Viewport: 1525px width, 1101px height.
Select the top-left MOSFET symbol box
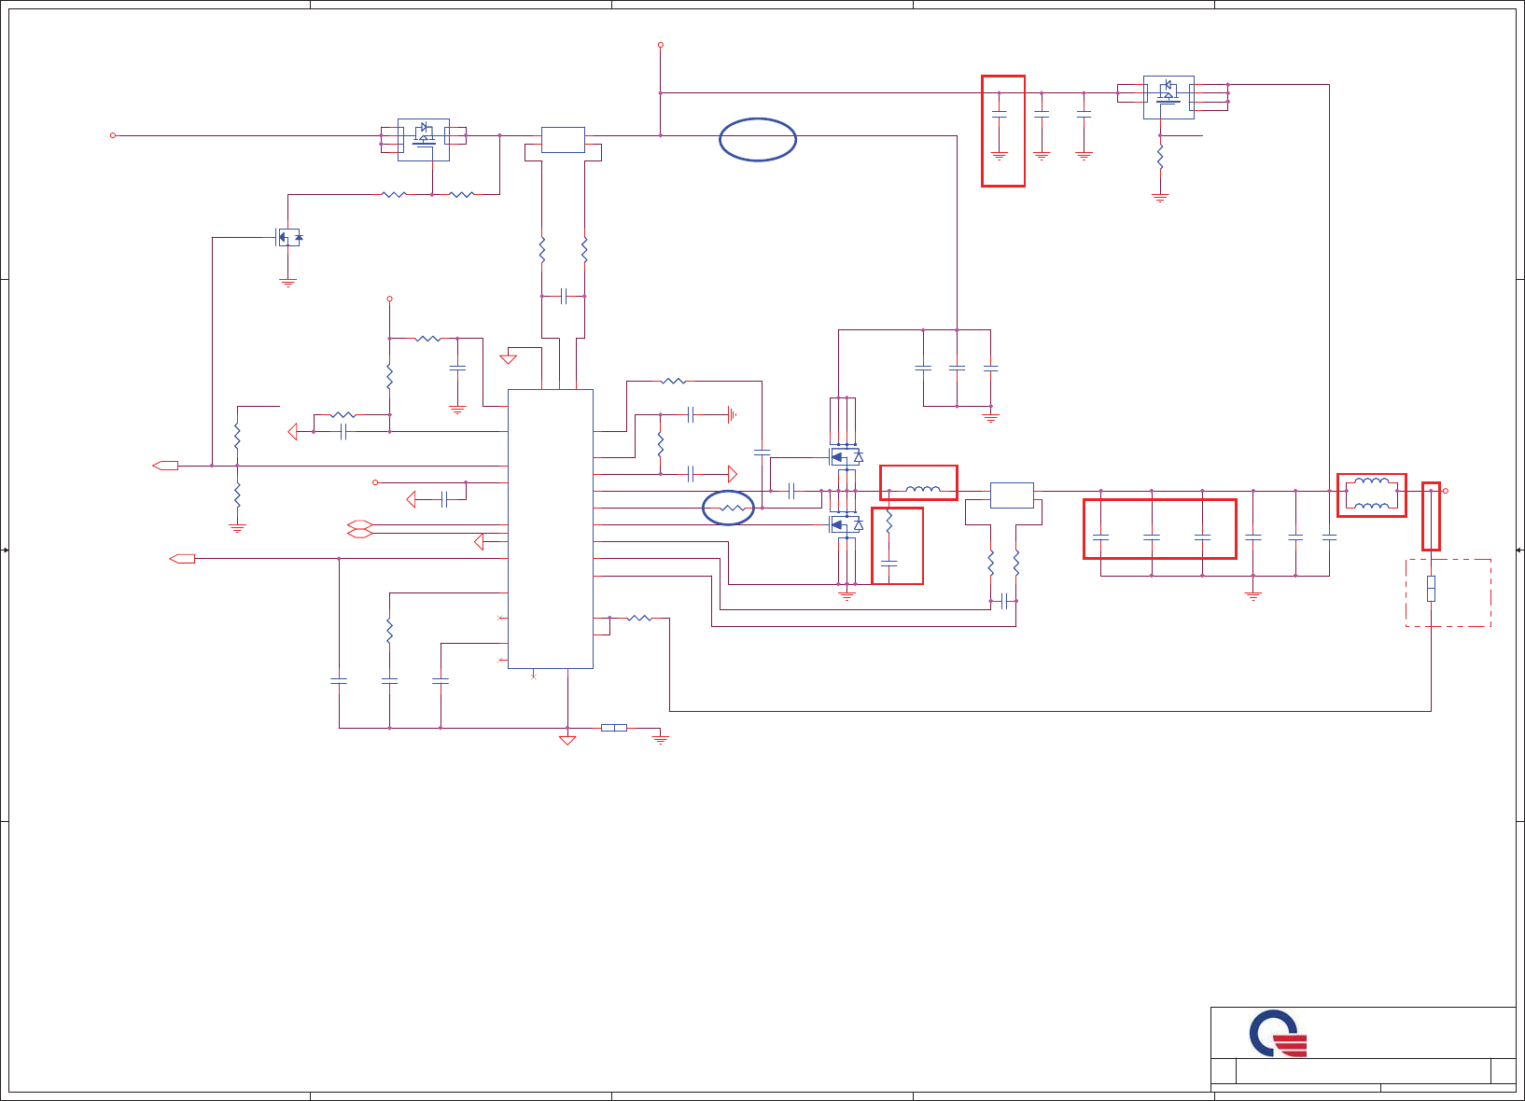point(424,140)
